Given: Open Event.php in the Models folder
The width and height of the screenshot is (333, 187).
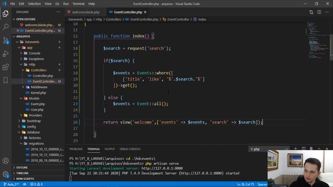Looking at the screenshot, I should coord(37,104).
